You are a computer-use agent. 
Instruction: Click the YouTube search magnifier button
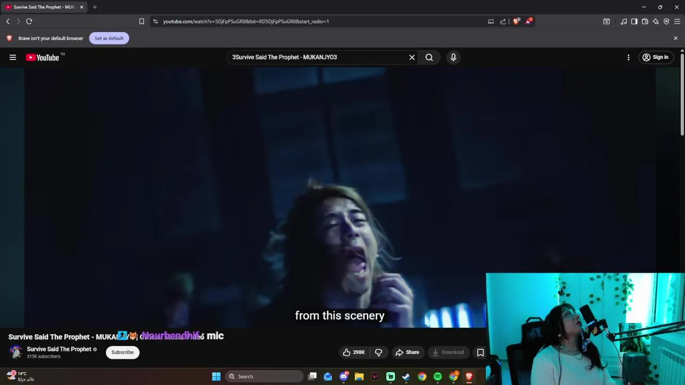[429, 57]
